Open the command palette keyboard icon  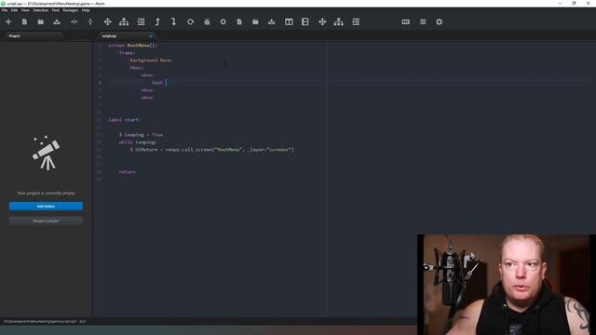[x=406, y=22]
